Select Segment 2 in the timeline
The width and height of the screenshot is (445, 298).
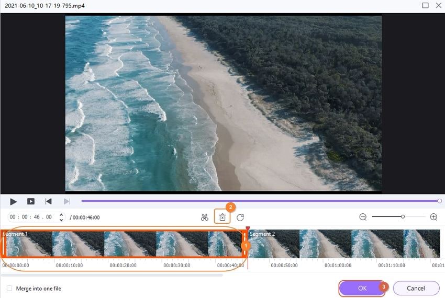click(x=344, y=244)
